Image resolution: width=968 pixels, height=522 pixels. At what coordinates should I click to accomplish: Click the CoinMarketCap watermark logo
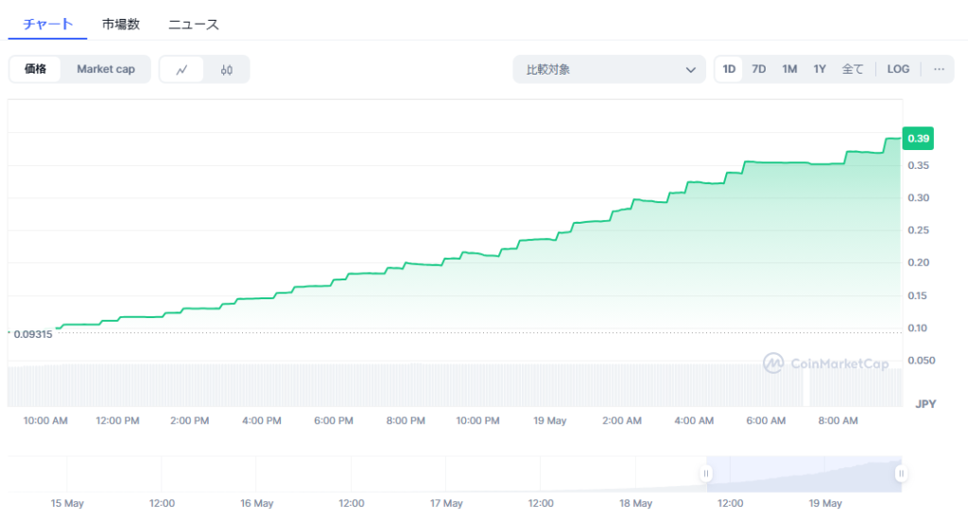point(825,363)
